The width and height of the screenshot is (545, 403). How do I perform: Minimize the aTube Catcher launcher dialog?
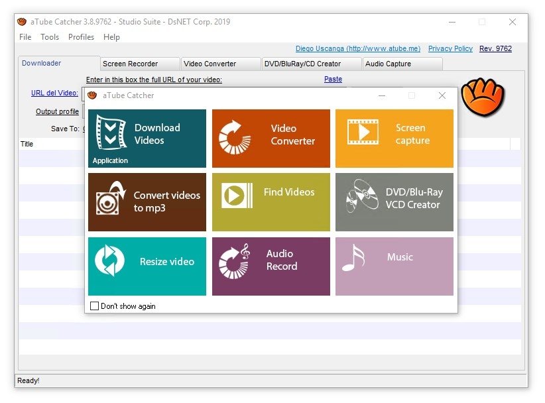(382, 95)
